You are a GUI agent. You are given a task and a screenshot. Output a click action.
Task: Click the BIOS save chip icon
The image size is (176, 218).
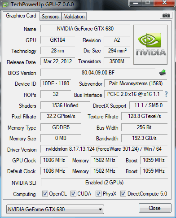(x=163, y=73)
